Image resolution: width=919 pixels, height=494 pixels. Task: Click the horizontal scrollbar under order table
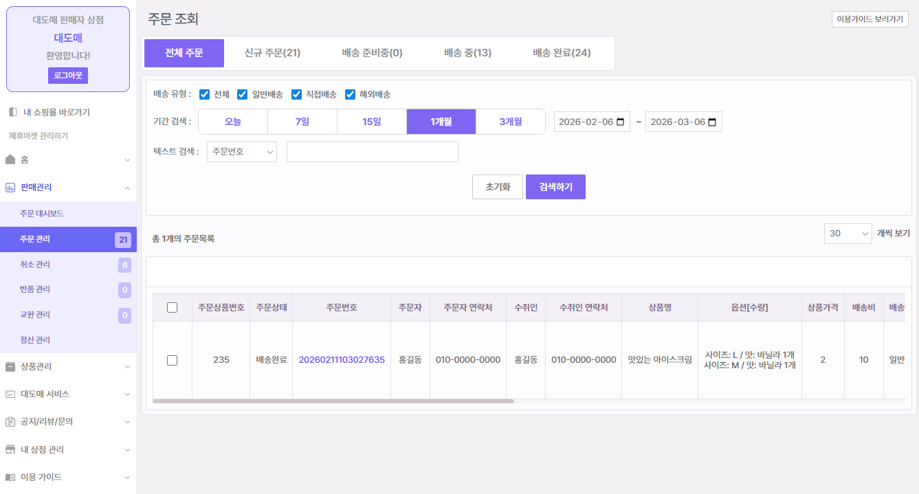click(x=333, y=401)
